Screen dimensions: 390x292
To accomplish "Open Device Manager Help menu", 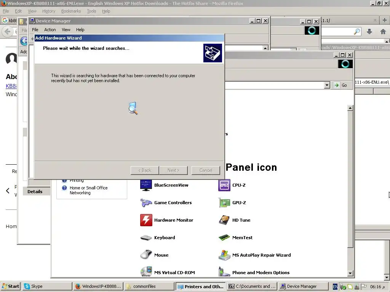I will (80, 30).
